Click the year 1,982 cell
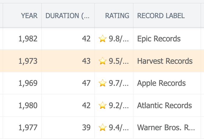 click(x=22, y=39)
